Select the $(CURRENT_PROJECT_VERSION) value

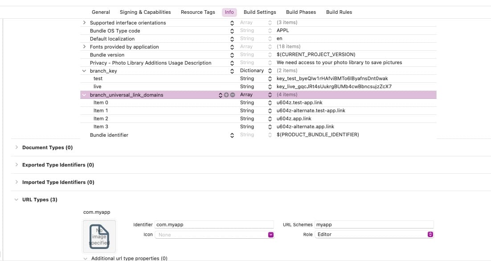(315, 54)
